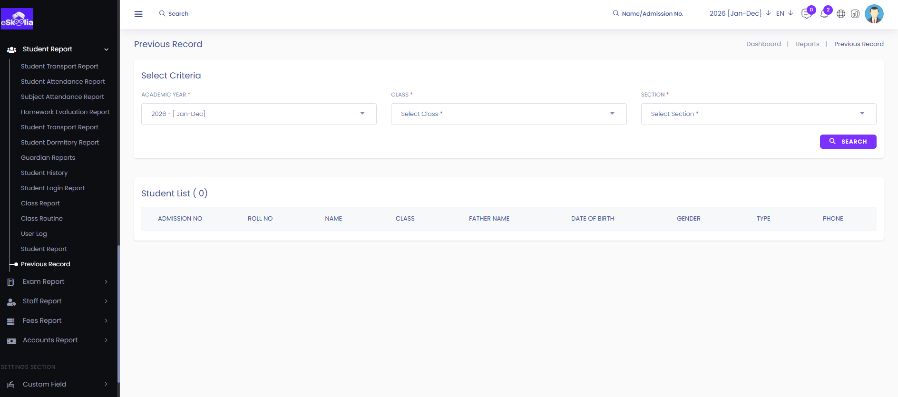Click the eSkoolia logo

[x=17, y=19]
